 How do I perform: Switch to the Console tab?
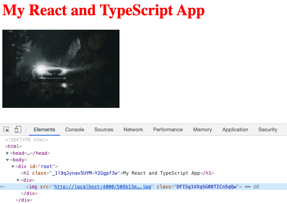tap(75, 130)
